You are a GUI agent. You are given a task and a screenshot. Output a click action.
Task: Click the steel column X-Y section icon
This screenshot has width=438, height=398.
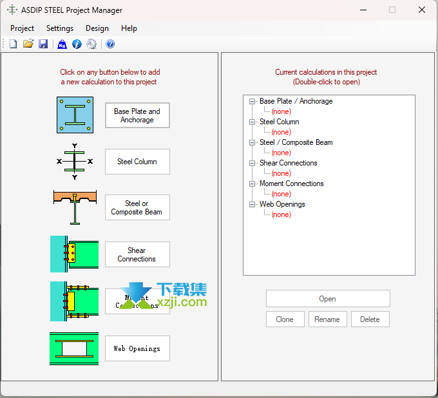pyautogui.click(x=75, y=162)
